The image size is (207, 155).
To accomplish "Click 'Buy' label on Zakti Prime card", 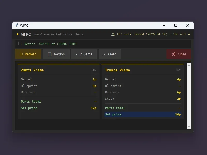I will [x=94, y=70].
